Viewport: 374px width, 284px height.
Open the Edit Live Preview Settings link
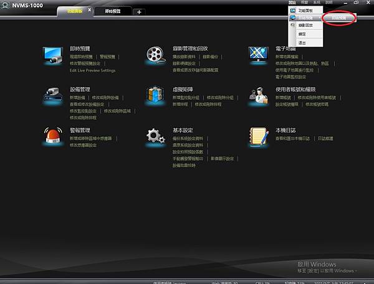tap(92, 70)
